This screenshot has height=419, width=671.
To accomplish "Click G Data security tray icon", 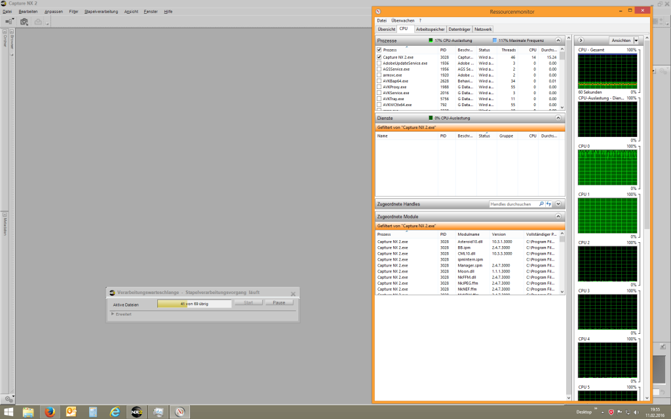I will [x=611, y=412].
